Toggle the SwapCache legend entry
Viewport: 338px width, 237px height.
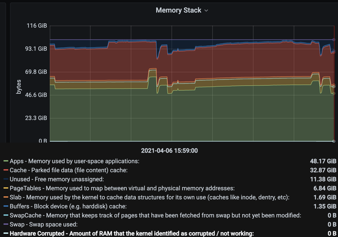click(155, 215)
